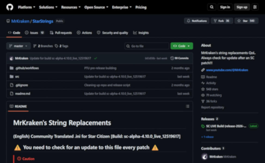The height and width of the screenshot is (163, 265).
Task: Expand the green Code dropdown
Action: click(182, 46)
